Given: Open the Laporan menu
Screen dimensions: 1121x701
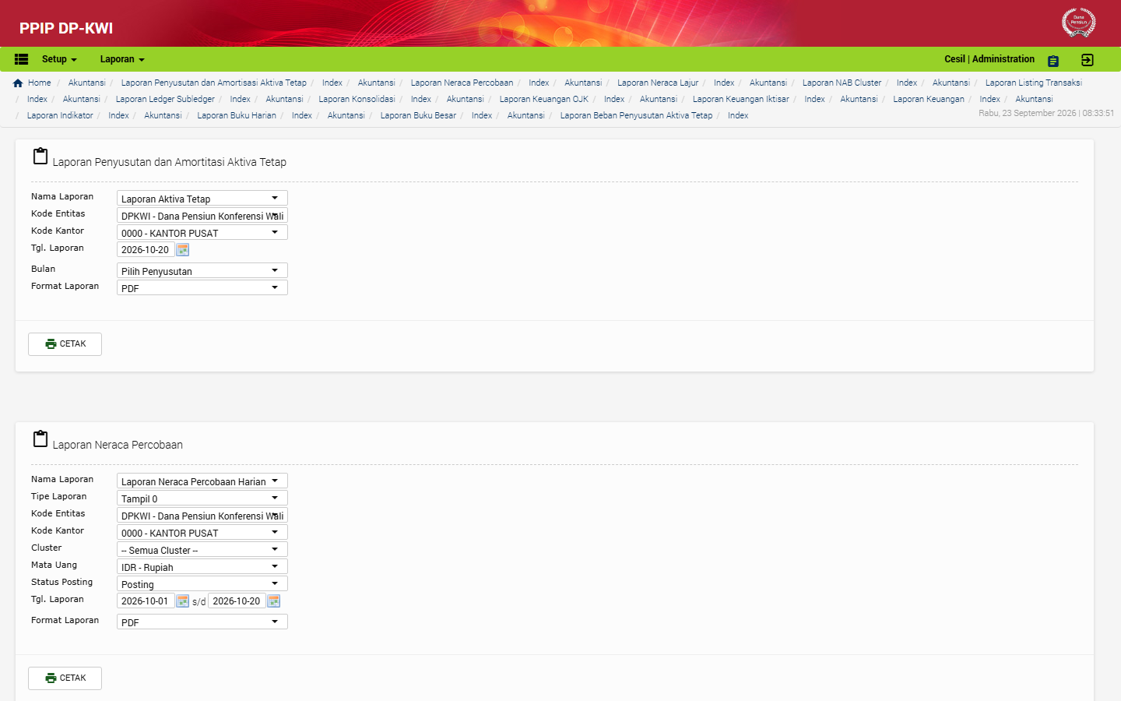Looking at the screenshot, I should (x=122, y=59).
